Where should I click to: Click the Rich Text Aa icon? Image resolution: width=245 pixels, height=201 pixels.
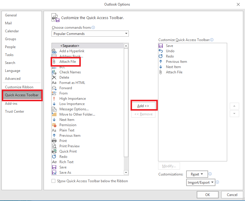(54, 162)
